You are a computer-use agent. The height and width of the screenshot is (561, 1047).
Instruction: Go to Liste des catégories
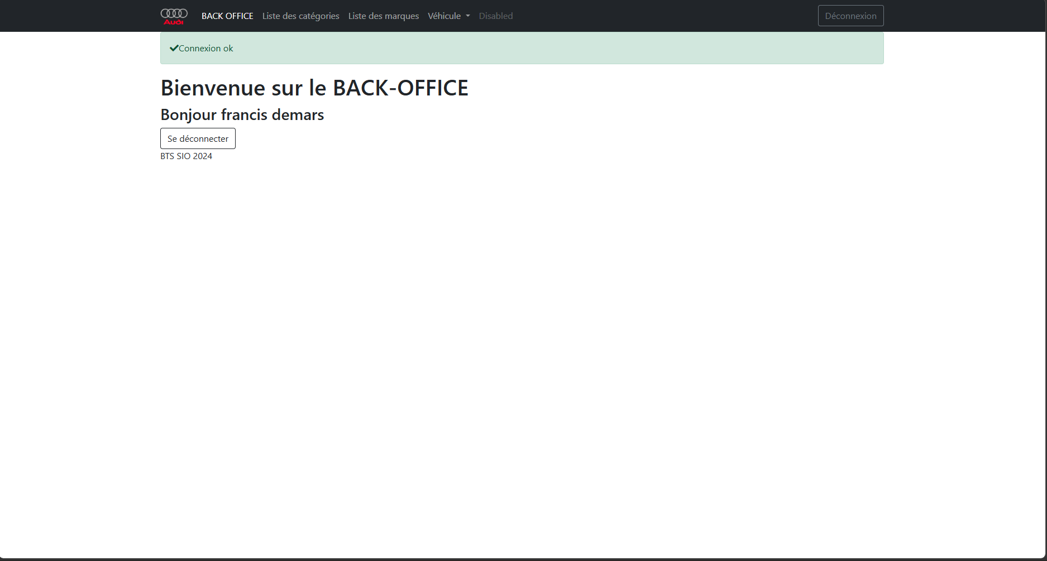301,16
